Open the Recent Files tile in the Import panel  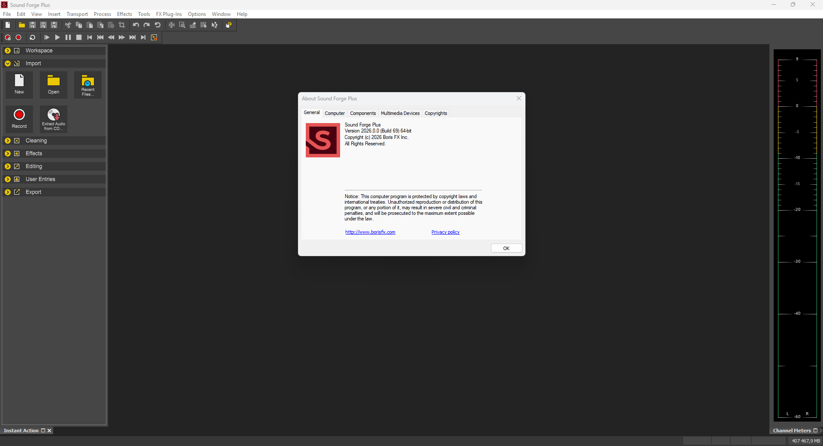coord(88,84)
